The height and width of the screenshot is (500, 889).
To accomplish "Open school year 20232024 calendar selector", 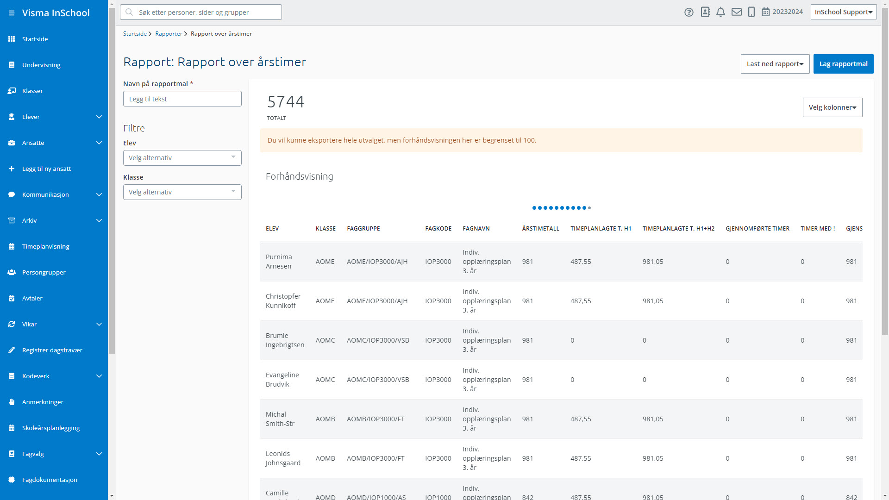I will 783,12.
